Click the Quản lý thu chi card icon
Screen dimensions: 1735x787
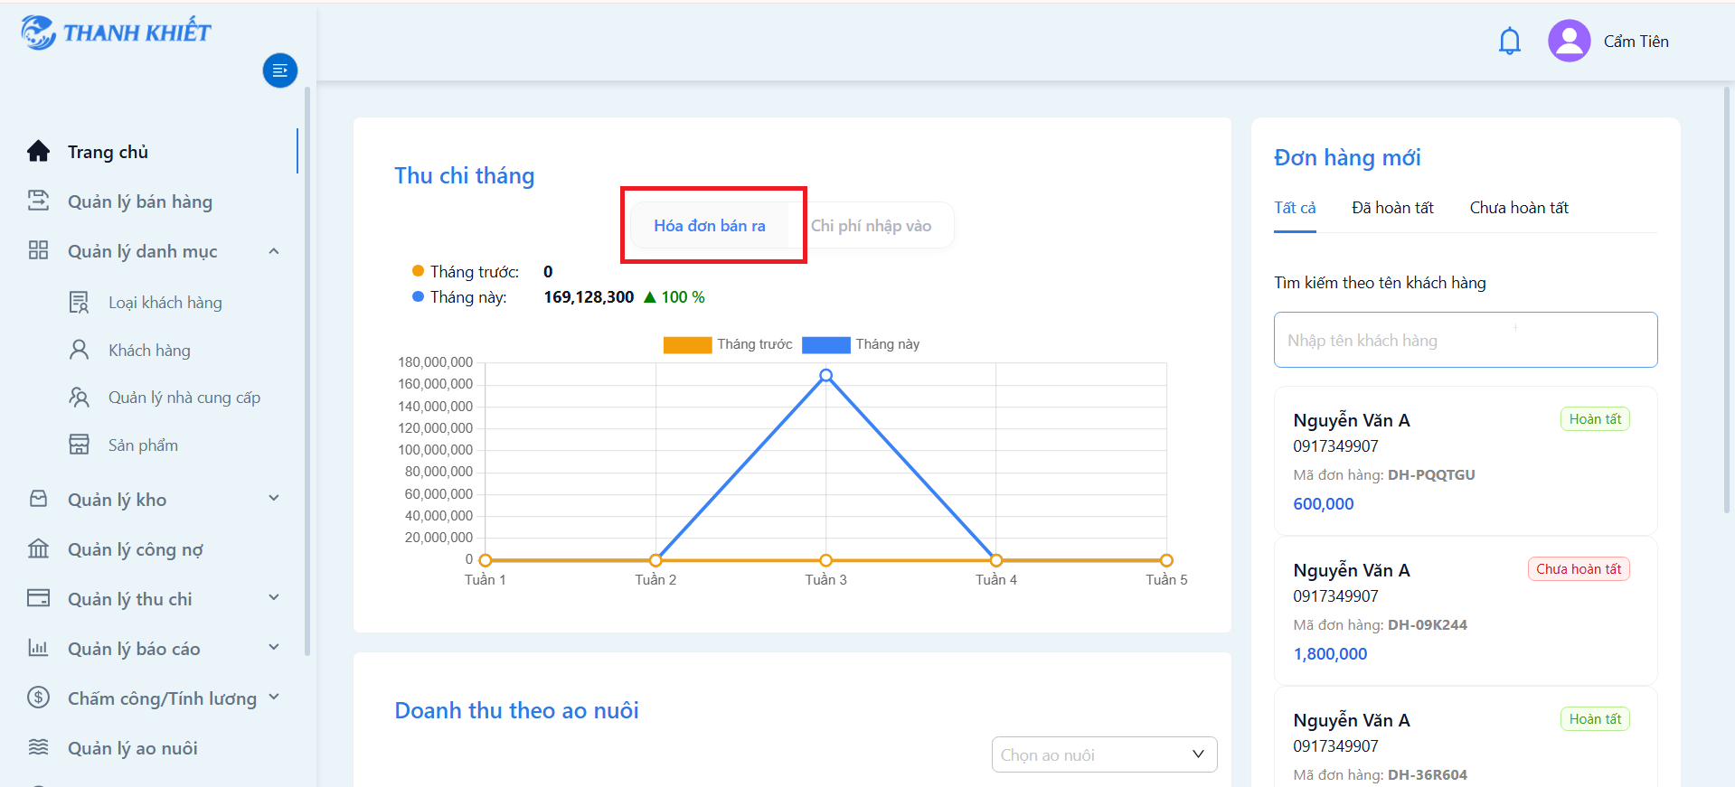pos(38,598)
